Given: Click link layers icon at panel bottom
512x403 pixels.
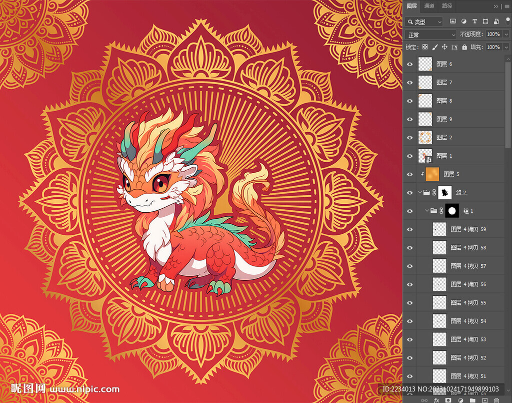Looking at the screenshot, I should 424,400.
